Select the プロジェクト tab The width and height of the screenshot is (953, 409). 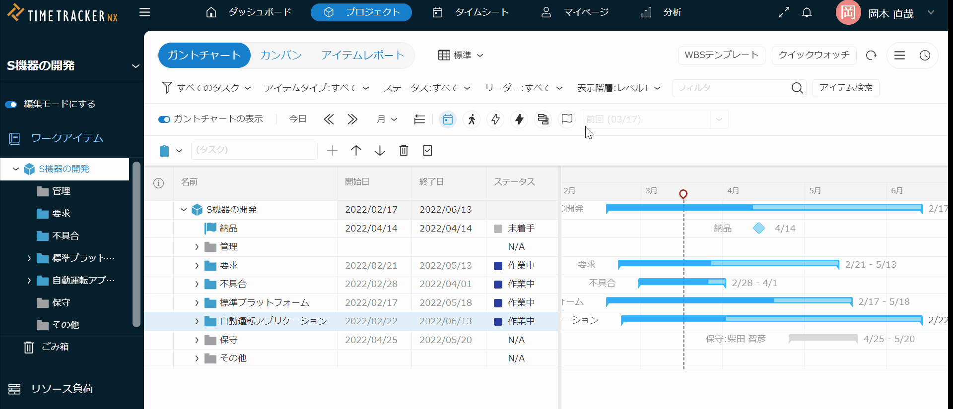point(361,12)
